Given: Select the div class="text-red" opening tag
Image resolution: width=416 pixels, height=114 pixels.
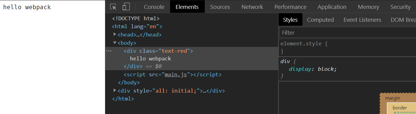Looking at the screenshot, I should pyautogui.click(x=158, y=51).
